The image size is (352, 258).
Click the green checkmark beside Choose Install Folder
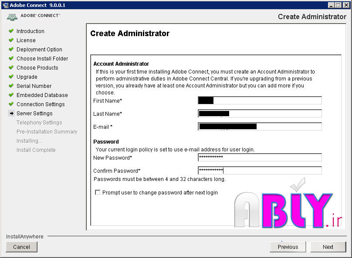point(11,58)
